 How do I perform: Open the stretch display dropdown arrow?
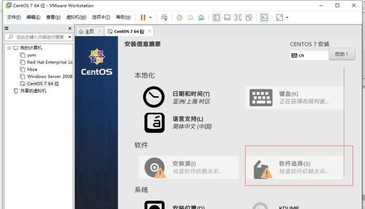287,17
